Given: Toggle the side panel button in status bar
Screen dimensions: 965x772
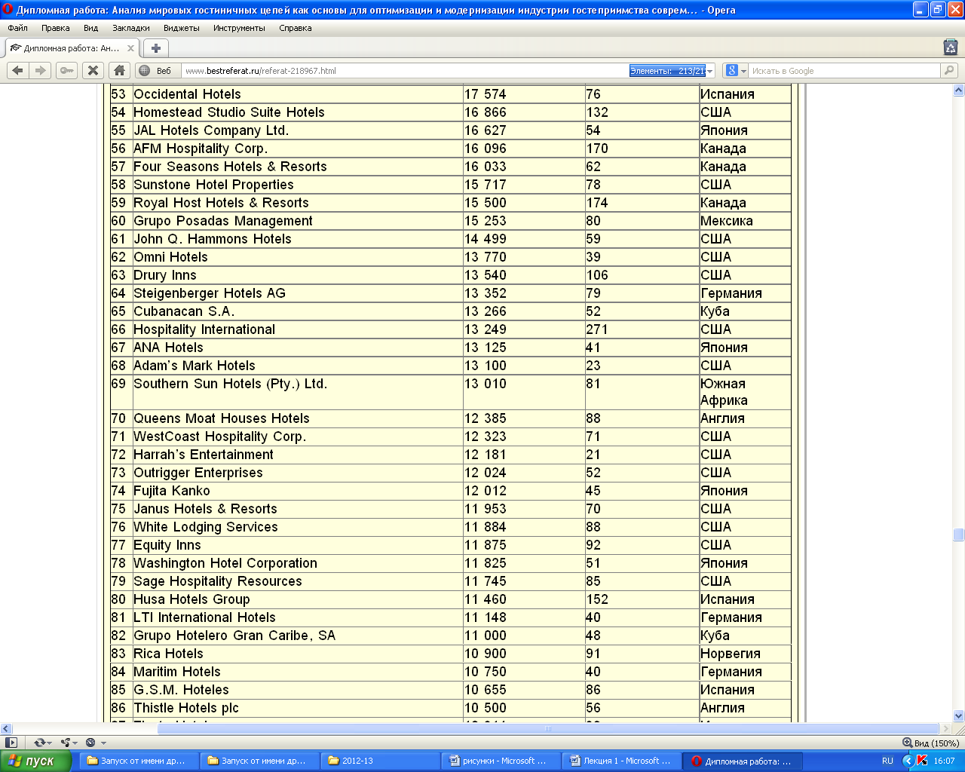Looking at the screenshot, I should click(x=11, y=743).
